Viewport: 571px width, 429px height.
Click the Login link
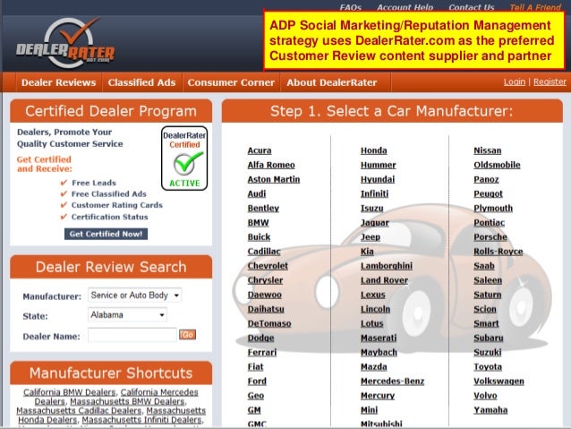coord(515,82)
